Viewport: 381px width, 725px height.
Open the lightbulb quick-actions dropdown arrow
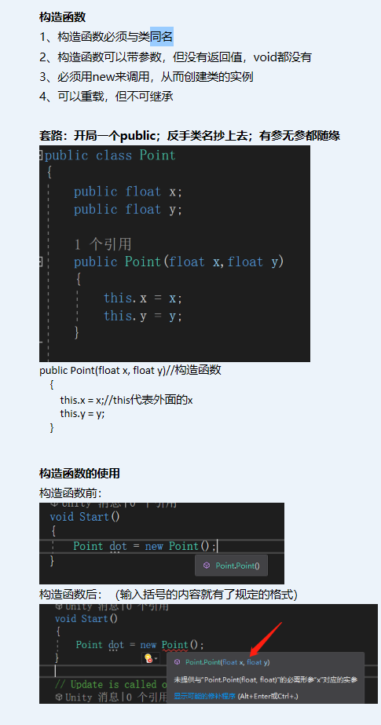click(x=156, y=658)
